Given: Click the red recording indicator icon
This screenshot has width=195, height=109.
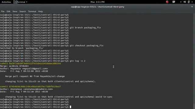Looking at the screenshot, I should click(167, 2).
